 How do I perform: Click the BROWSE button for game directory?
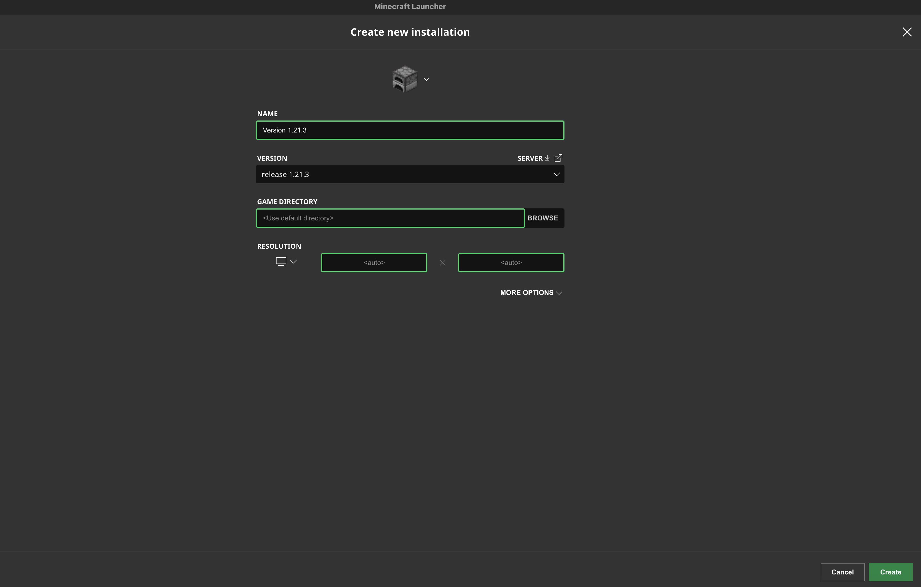click(543, 218)
